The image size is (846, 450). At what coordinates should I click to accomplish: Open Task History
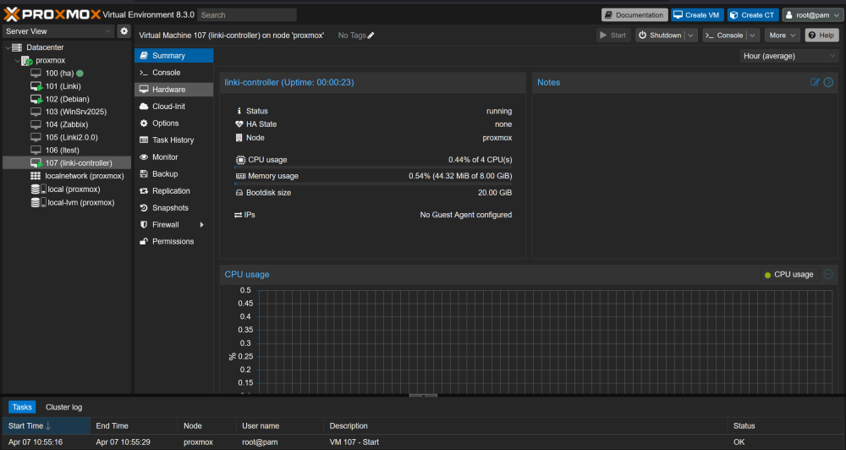[173, 140]
